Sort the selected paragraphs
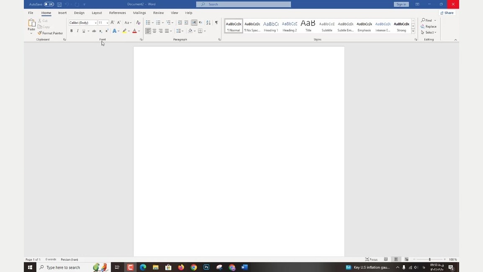 pos(208,23)
